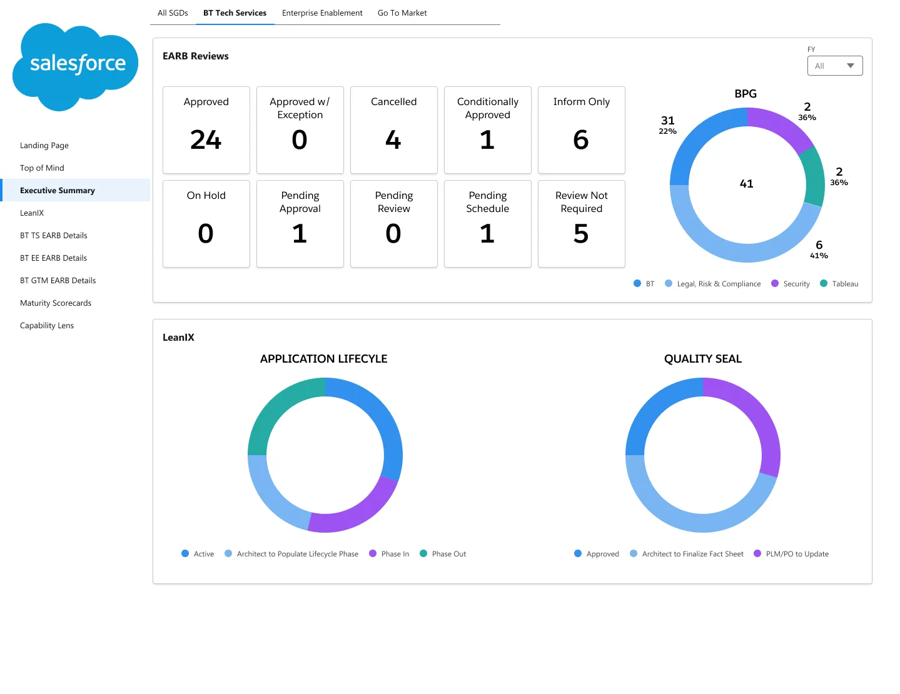900x694 pixels.
Task: Click the 'Tableau' legend label
Action: click(x=846, y=284)
